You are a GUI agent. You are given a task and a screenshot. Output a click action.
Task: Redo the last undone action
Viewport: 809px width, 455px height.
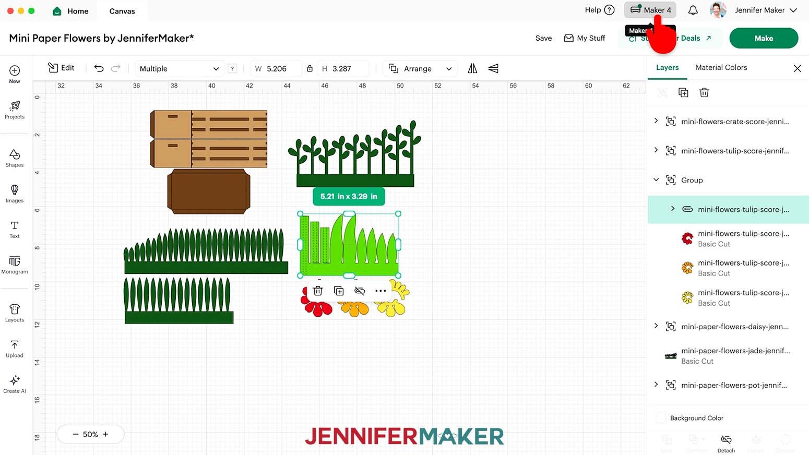[x=116, y=68]
